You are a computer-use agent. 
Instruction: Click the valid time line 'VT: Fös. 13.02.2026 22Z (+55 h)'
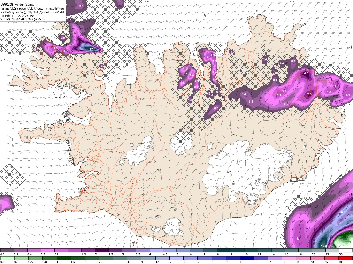point(22,19)
